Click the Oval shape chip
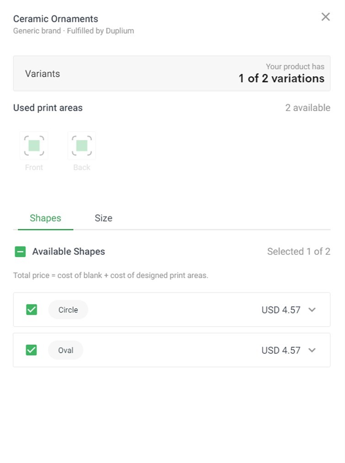 (x=65, y=350)
